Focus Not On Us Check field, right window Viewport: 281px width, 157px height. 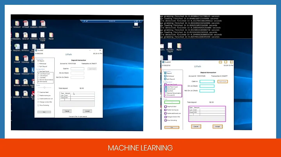[x=207, y=91]
